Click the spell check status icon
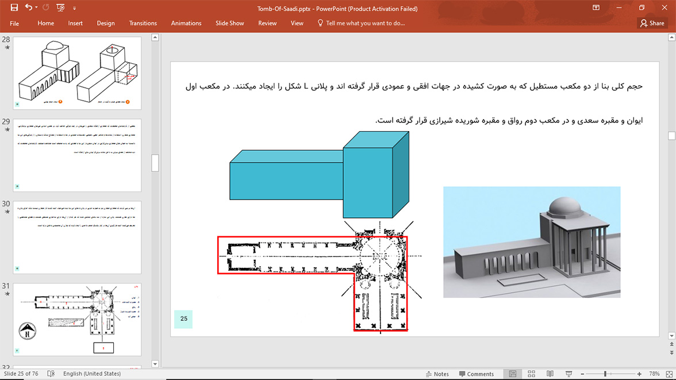Image resolution: width=676 pixels, height=380 pixels. (51, 374)
